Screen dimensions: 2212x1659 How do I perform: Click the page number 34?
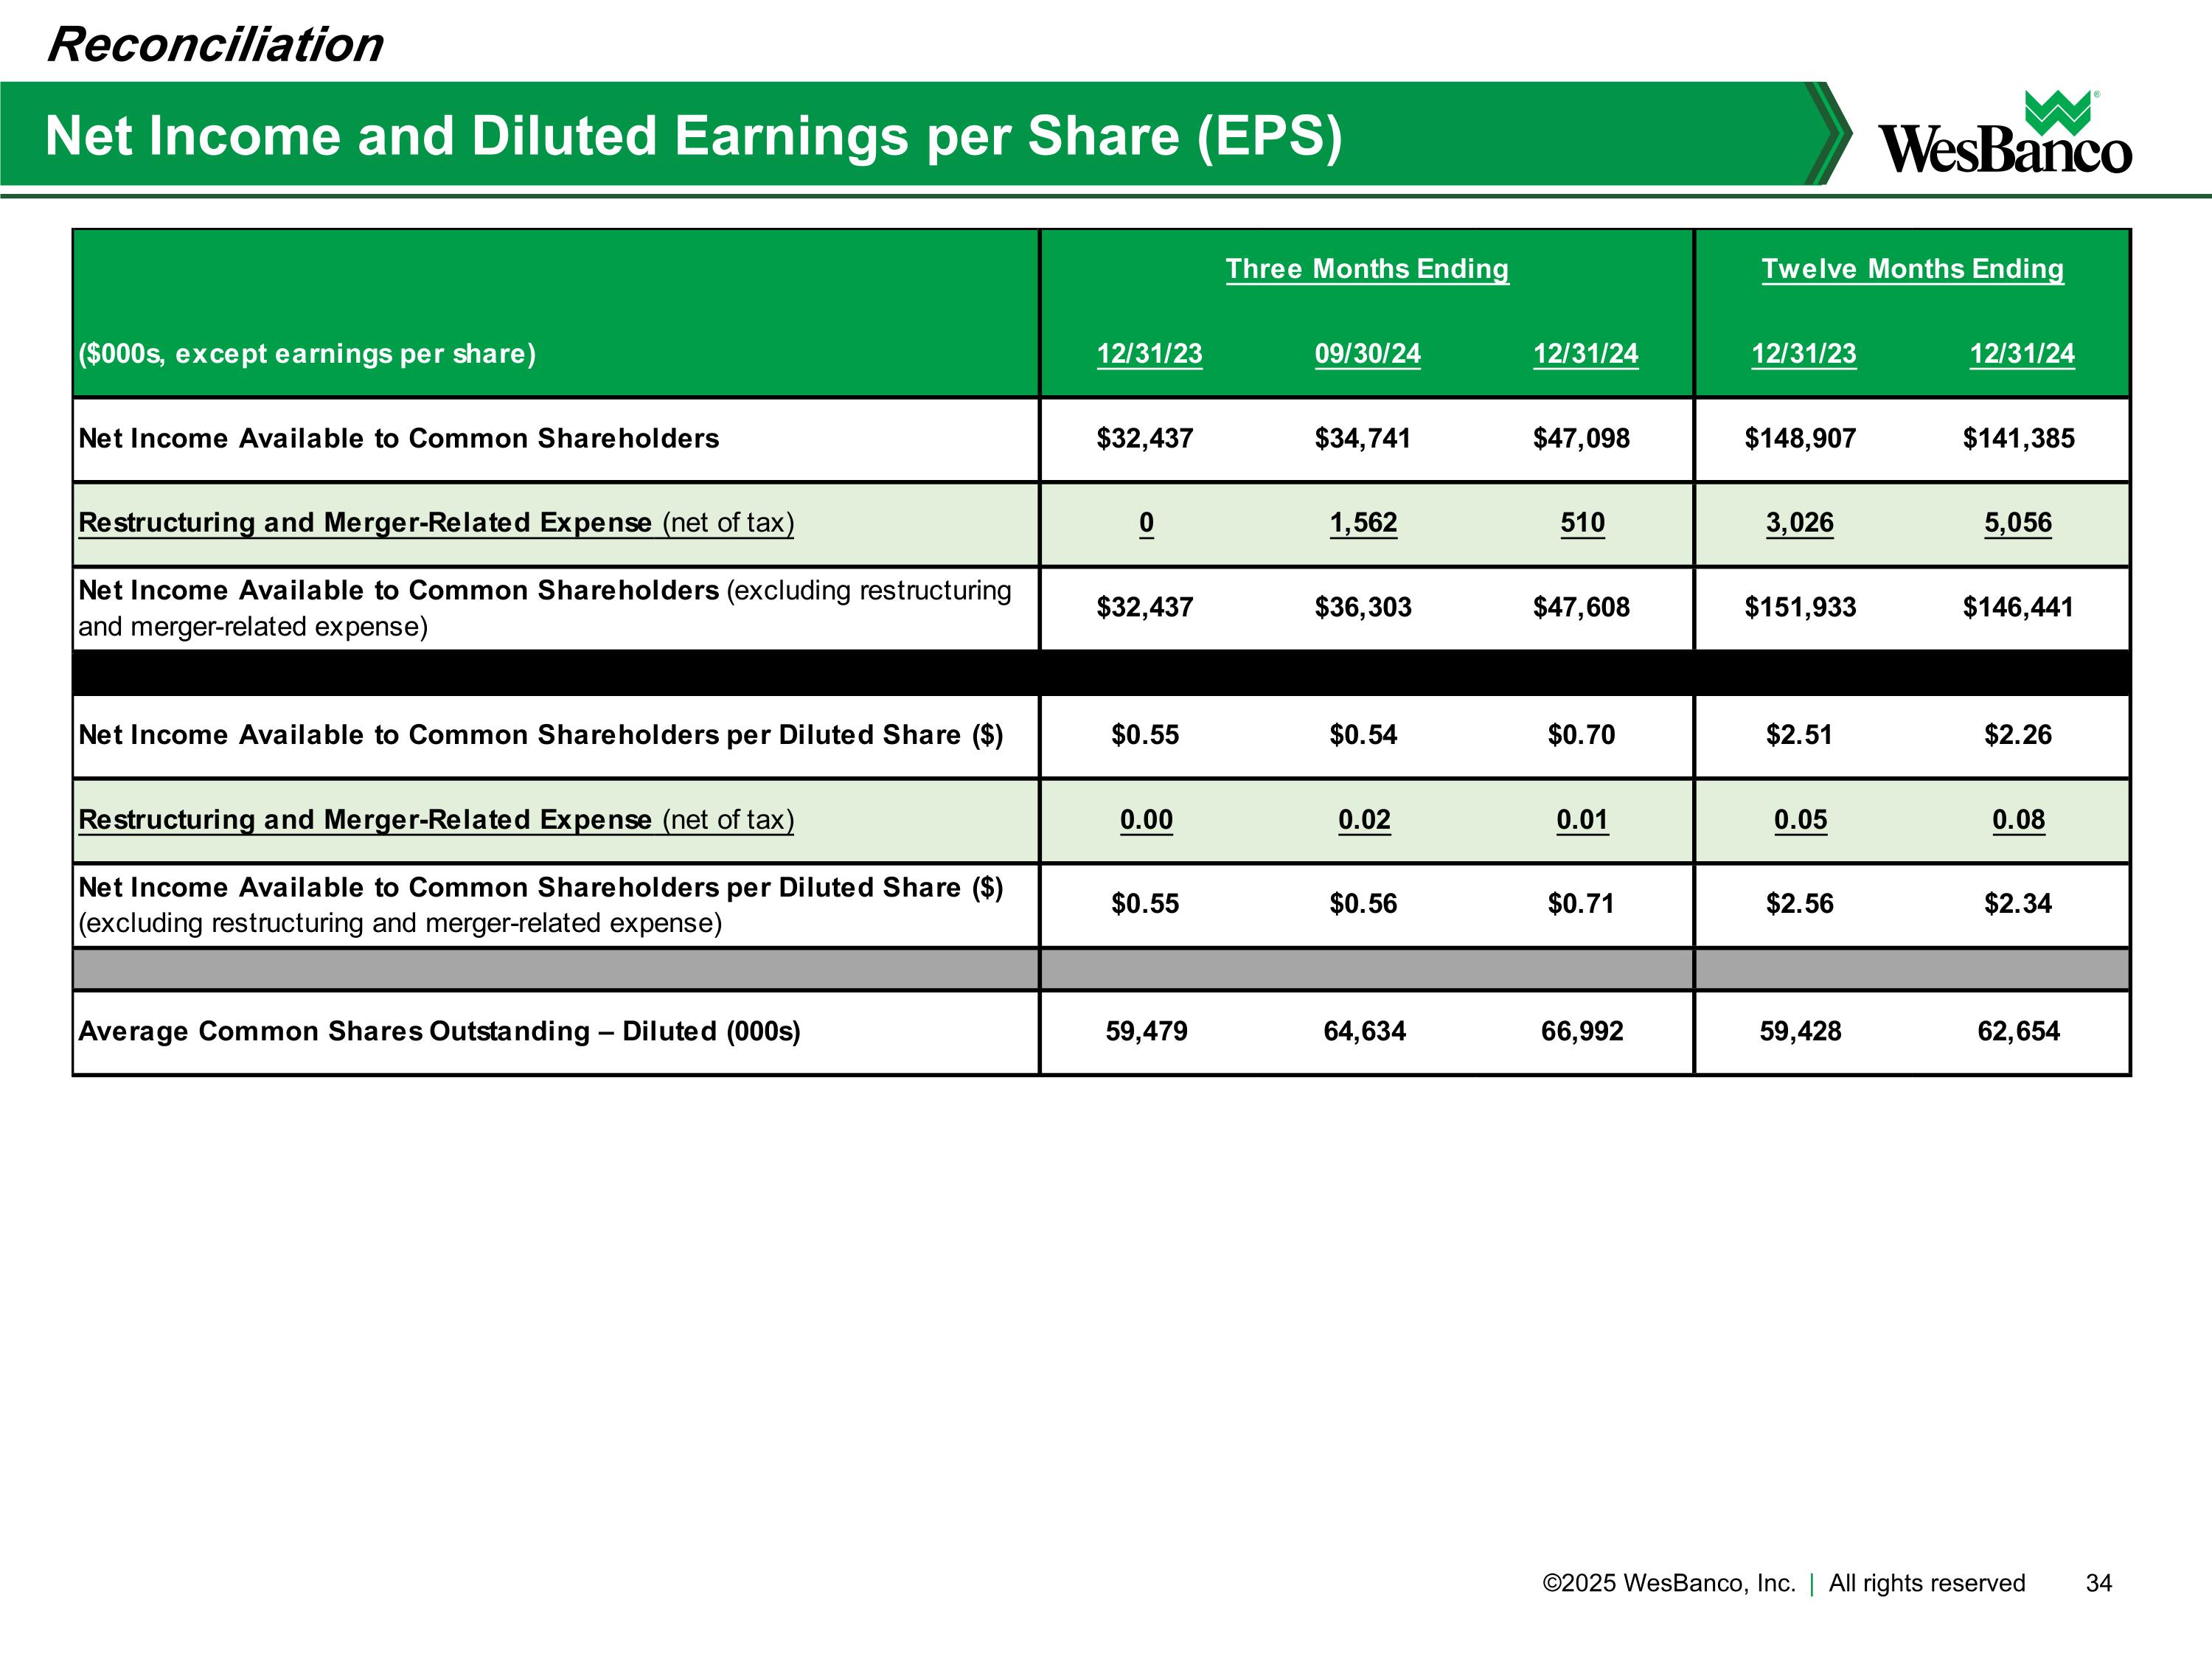coord(2099,1583)
